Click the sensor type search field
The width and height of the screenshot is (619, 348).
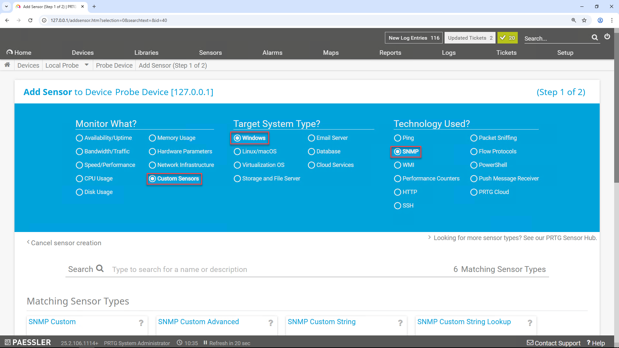(x=226, y=269)
